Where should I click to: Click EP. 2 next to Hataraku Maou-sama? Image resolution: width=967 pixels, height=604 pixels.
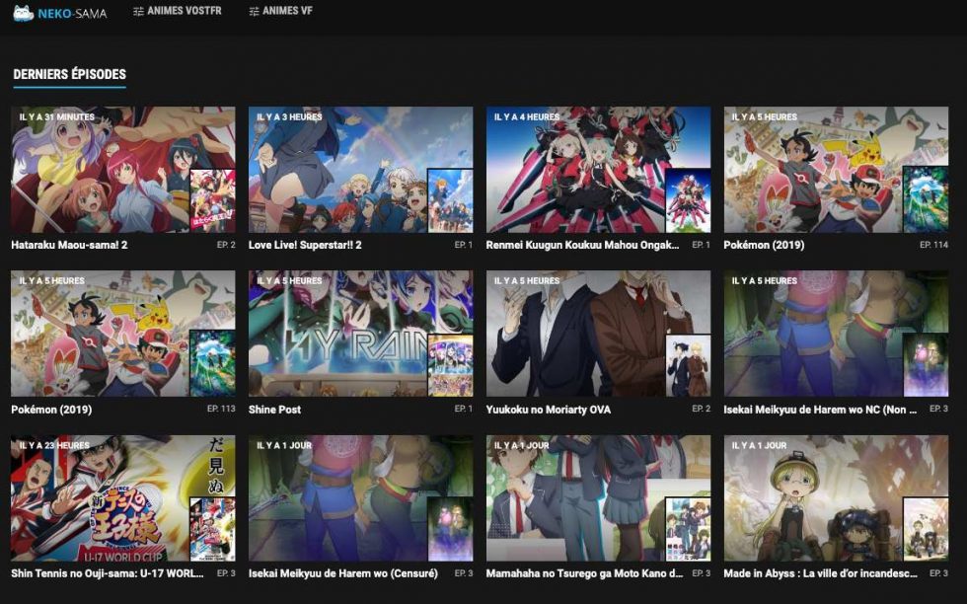click(226, 245)
